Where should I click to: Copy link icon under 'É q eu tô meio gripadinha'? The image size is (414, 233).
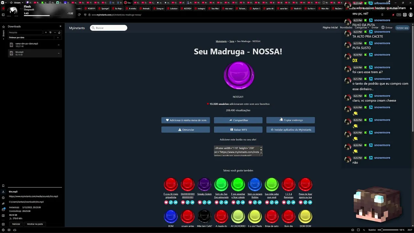pos(171,203)
